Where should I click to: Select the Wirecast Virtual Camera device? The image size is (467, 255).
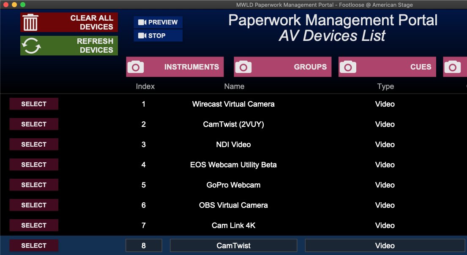[x=34, y=104]
